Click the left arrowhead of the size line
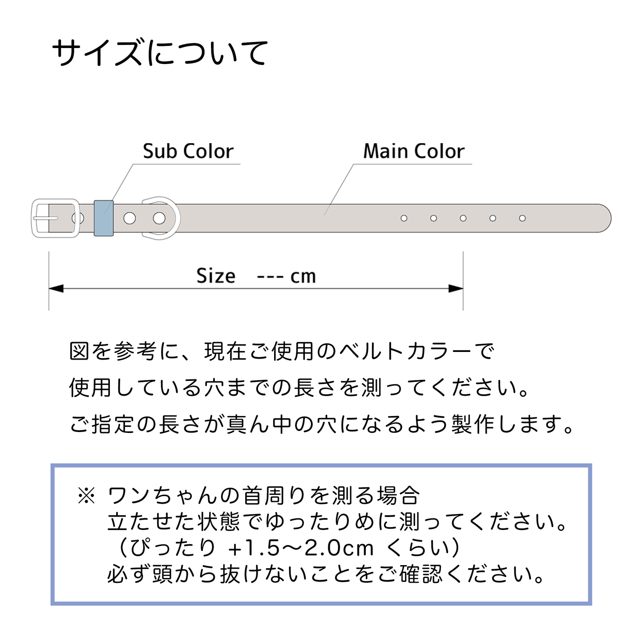643x643 pixels. tap(56, 289)
